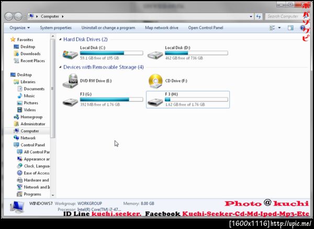Click the Documents library icon

click(x=20, y=88)
